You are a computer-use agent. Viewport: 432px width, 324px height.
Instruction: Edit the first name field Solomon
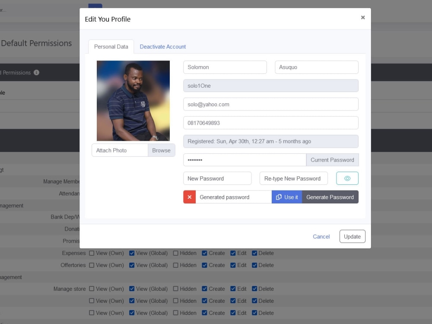coord(225,67)
